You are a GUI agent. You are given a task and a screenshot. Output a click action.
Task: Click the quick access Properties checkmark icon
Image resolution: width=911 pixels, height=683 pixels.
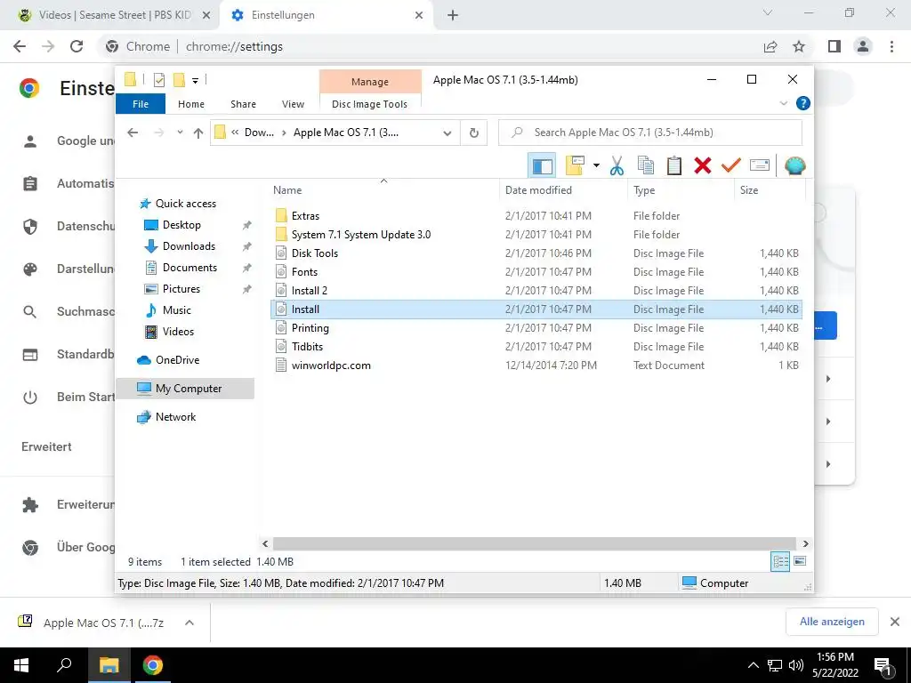[x=158, y=80]
